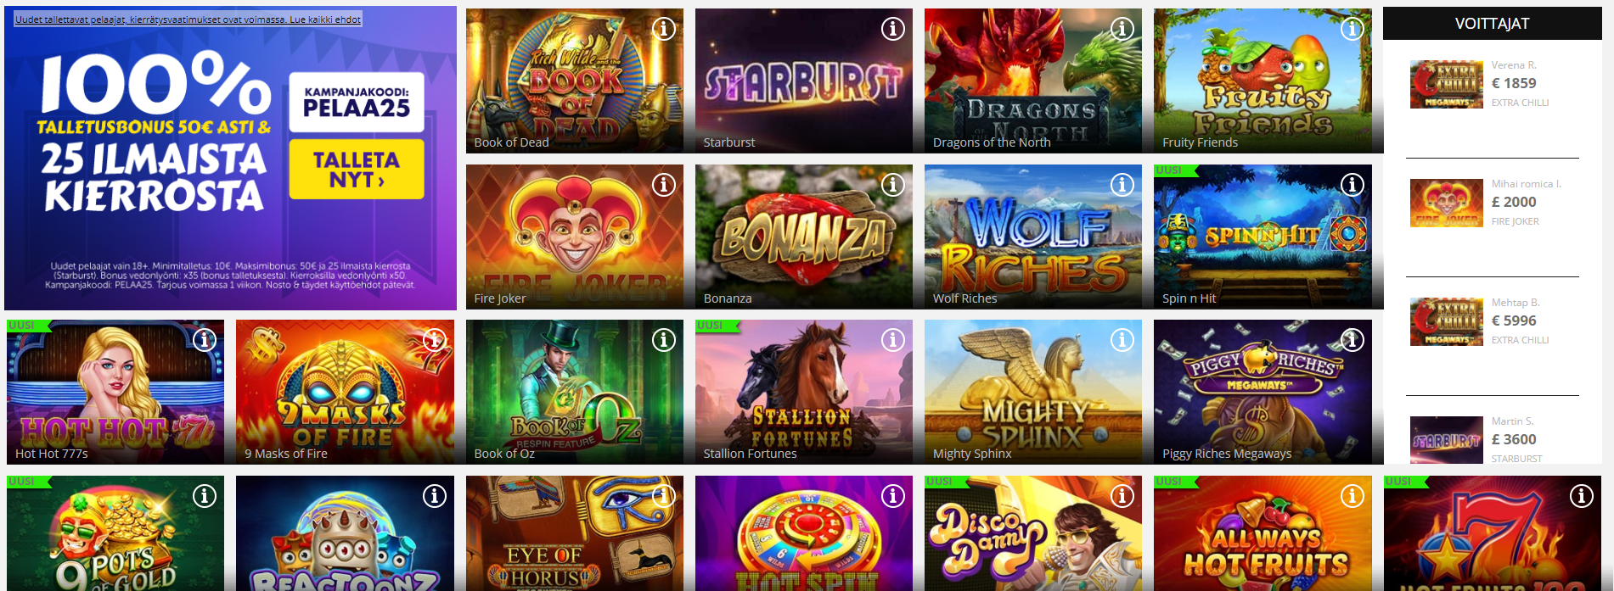Show info for Stallion Fortunes
The height and width of the screenshot is (591, 1614).
point(892,340)
